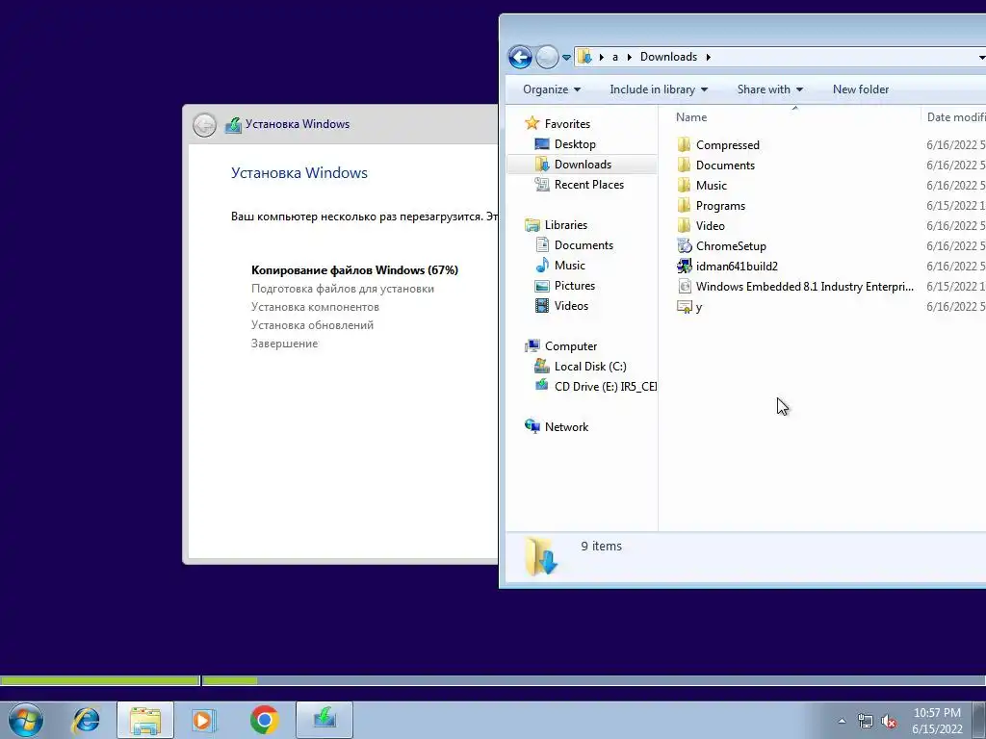Open Music library in navigation pane
986x739 pixels.
coord(569,266)
